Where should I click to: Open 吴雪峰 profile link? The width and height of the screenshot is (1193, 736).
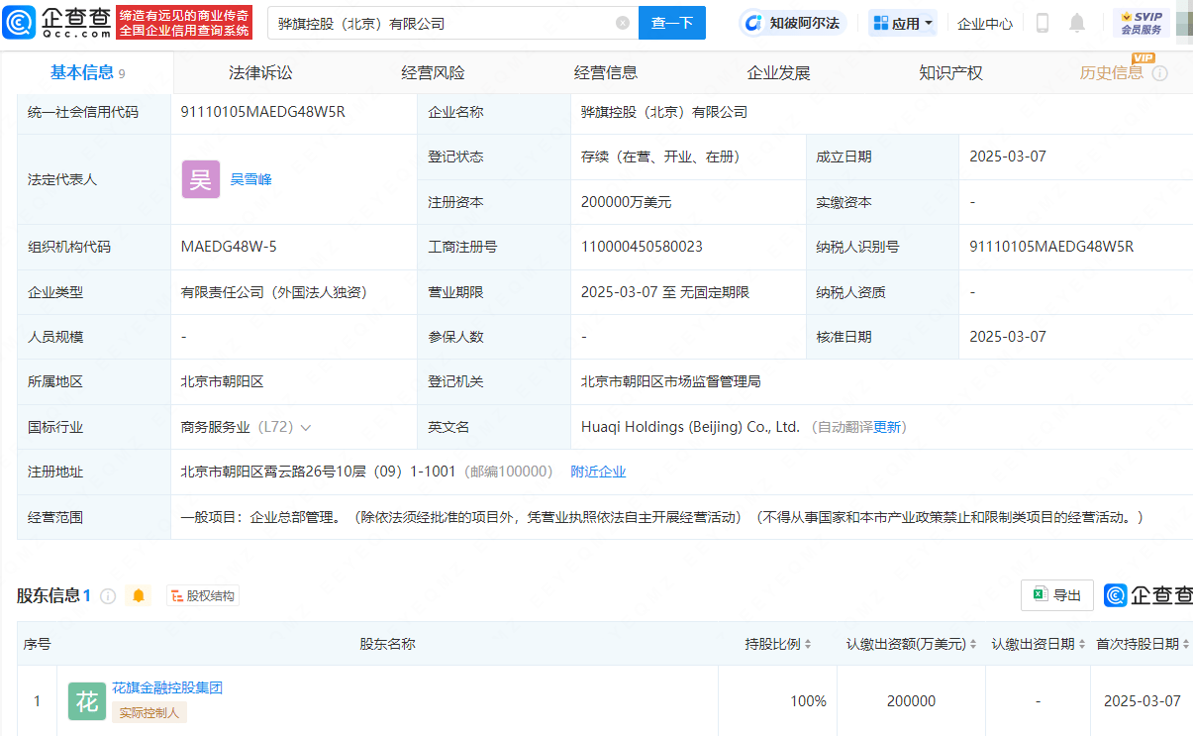coord(251,179)
